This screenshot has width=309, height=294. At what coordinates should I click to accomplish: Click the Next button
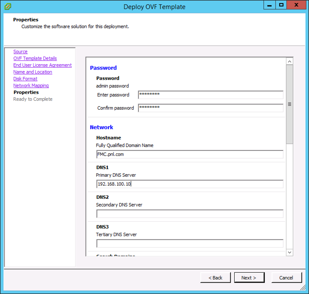249,277
